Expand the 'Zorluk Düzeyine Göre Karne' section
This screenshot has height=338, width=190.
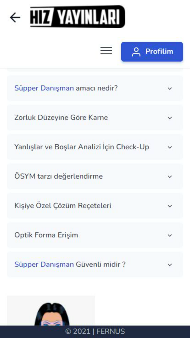(x=95, y=118)
